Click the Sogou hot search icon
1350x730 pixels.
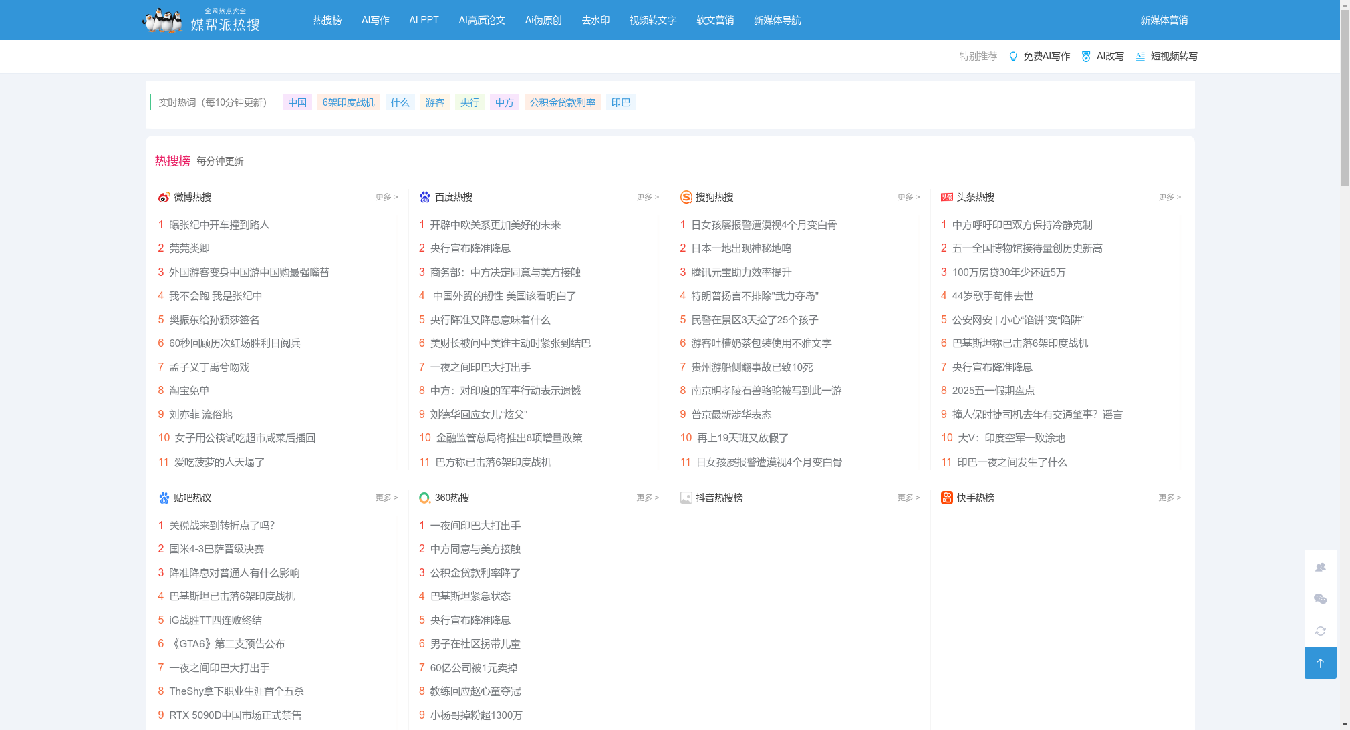tap(686, 197)
